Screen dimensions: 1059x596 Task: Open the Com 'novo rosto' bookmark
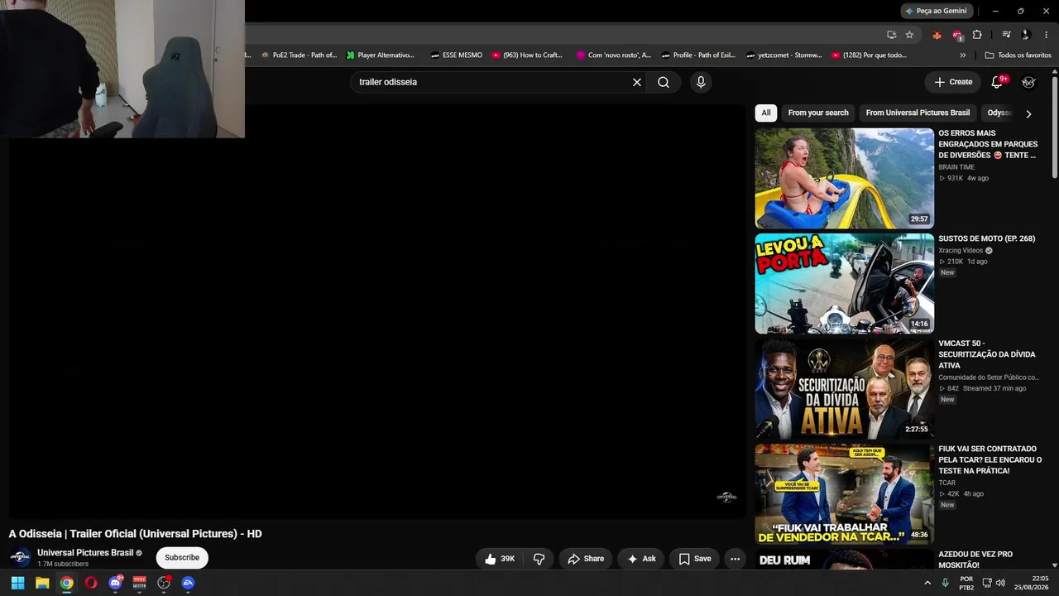click(x=614, y=55)
